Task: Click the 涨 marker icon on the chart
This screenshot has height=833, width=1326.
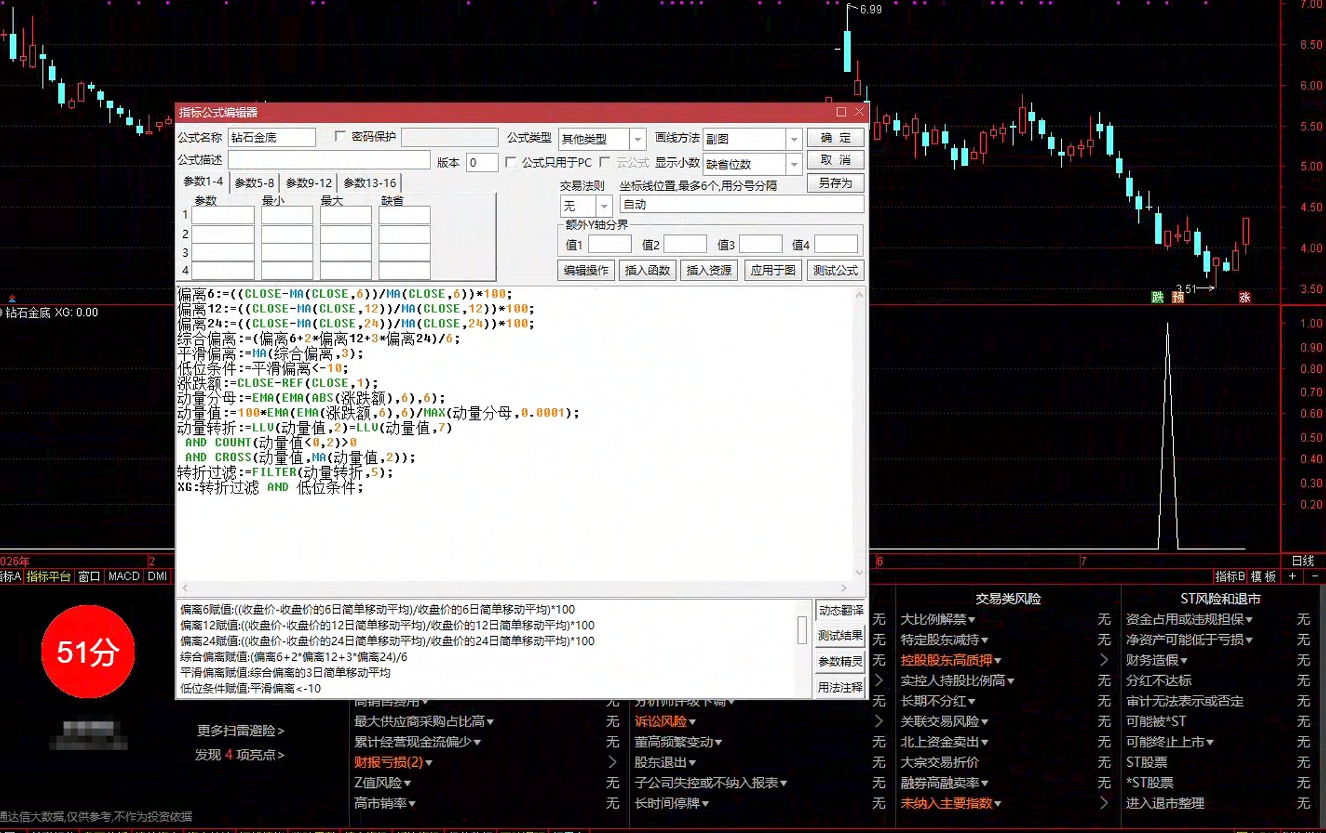Action: [1244, 297]
